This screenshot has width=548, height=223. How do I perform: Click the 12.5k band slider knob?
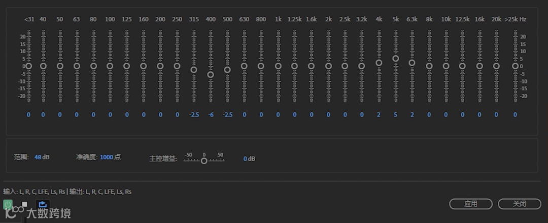tap(462, 66)
